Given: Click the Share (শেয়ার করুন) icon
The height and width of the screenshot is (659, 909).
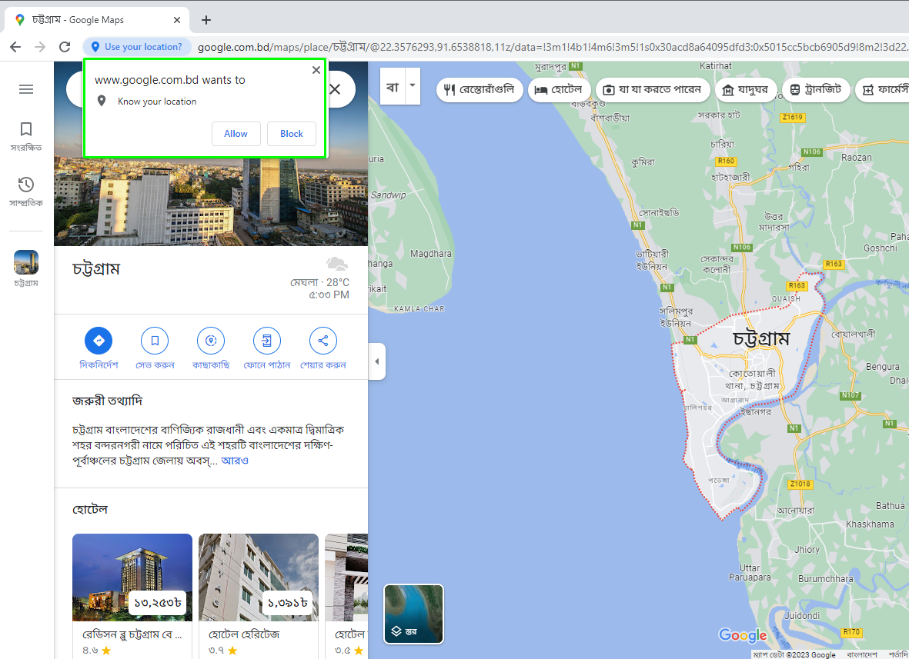Looking at the screenshot, I should tap(323, 341).
